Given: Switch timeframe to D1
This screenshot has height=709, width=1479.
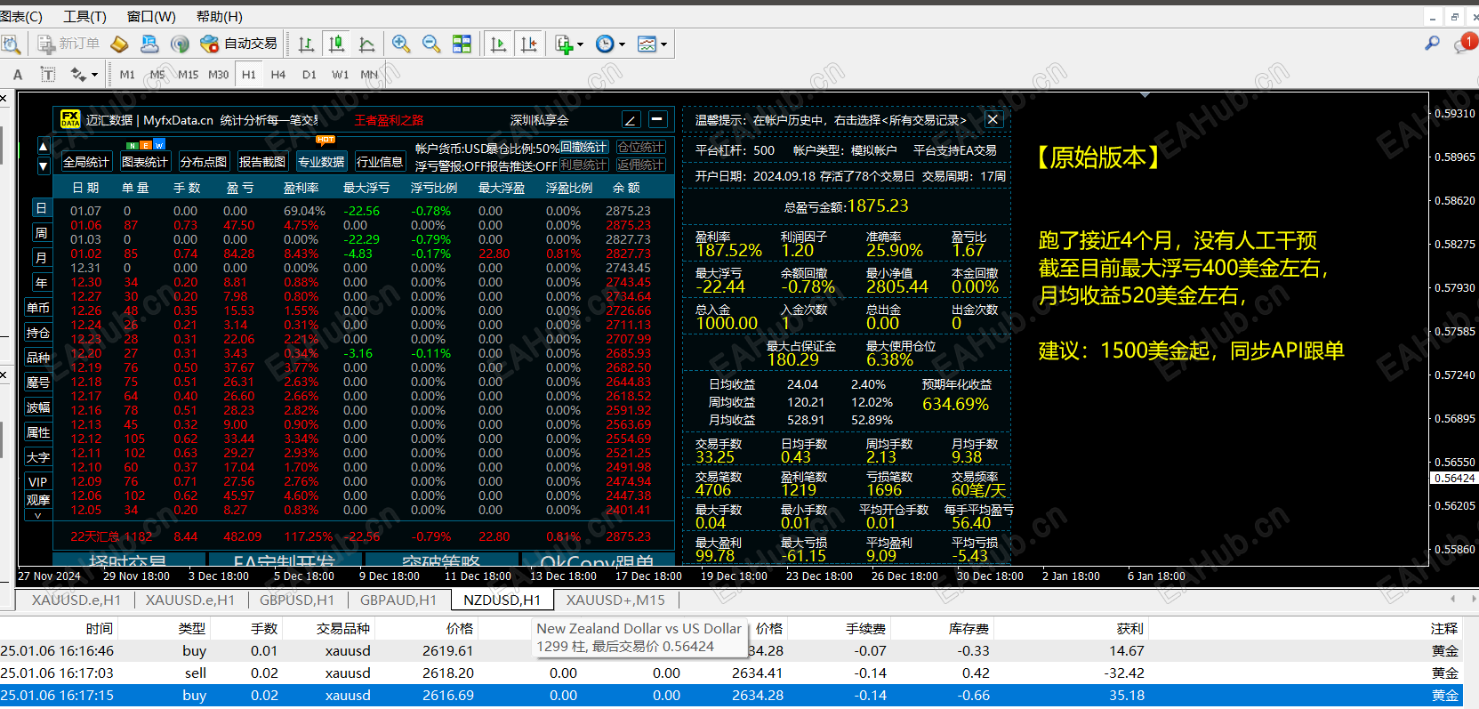Looking at the screenshot, I should 309,75.
